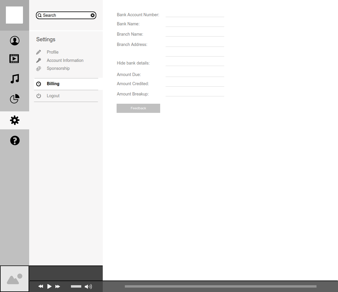Click the 'Bank Account Number:' label
The image size is (338, 292).
point(138,15)
